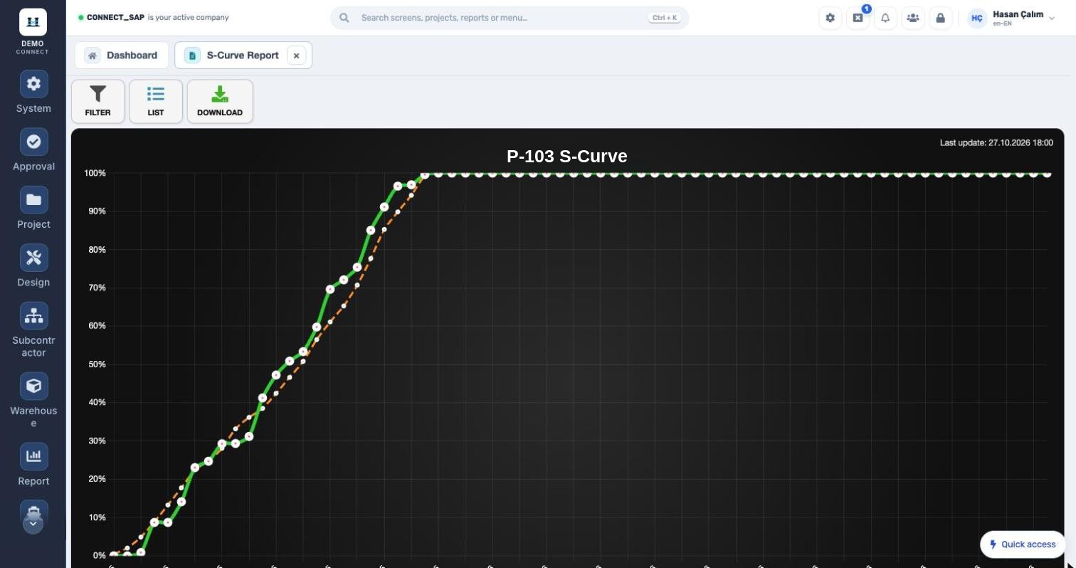The image size is (1076, 568).
Task: Close the S-Curve Report tab
Action: coord(297,56)
